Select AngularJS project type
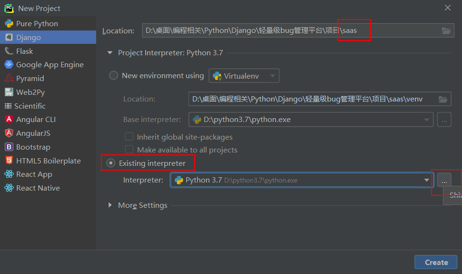Viewport: 462px width, 274px height. [x=48, y=133]
